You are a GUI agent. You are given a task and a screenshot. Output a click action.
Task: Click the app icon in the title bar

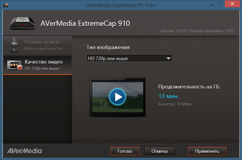click(x=6, y=5)
